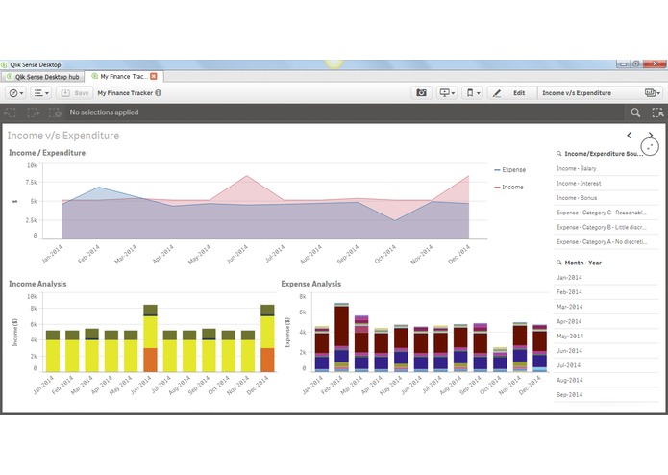Viewport: 668px width, 475px height.
Task: Click the step forward selection icon
Action: tap(33, 112)
